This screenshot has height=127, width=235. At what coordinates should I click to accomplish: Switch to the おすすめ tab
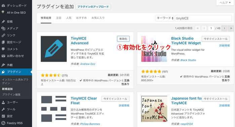(81, 18)
